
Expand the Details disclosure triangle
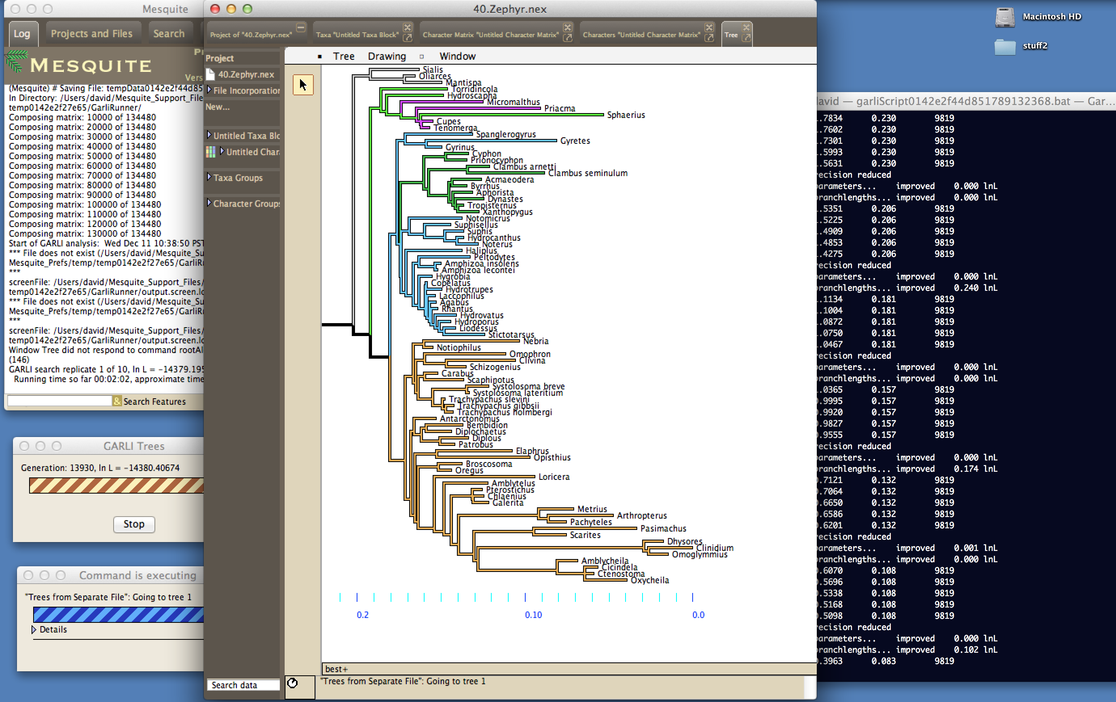point(34,629)
